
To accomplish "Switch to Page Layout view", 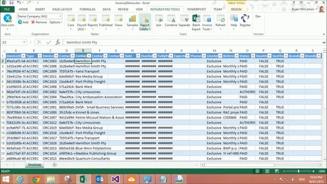I will pos(267,171).
